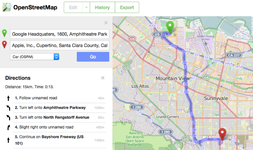Click the red pin beside the destination field
Image resolution: width=253 pixels, height=150 pixels.
4,45
